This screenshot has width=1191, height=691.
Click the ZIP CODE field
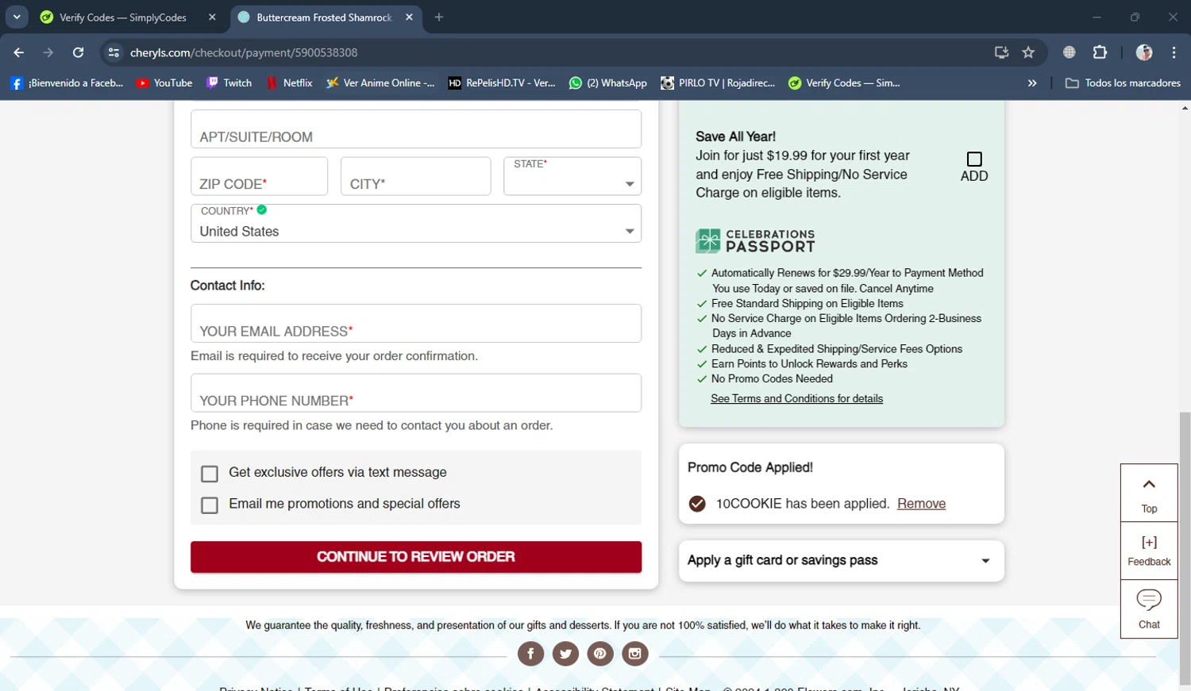[259, 176]
